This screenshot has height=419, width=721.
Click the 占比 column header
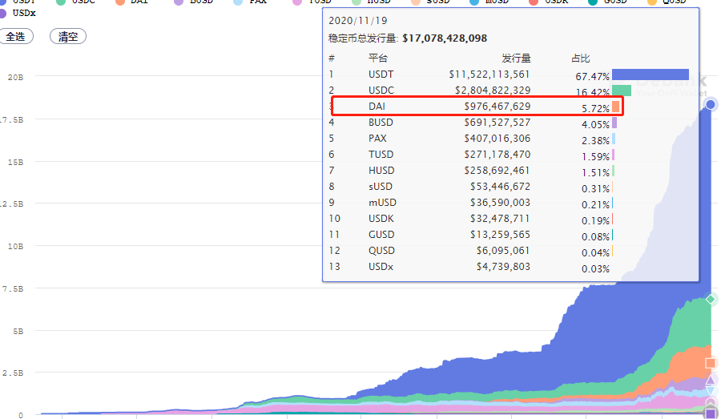pos(580,58)
